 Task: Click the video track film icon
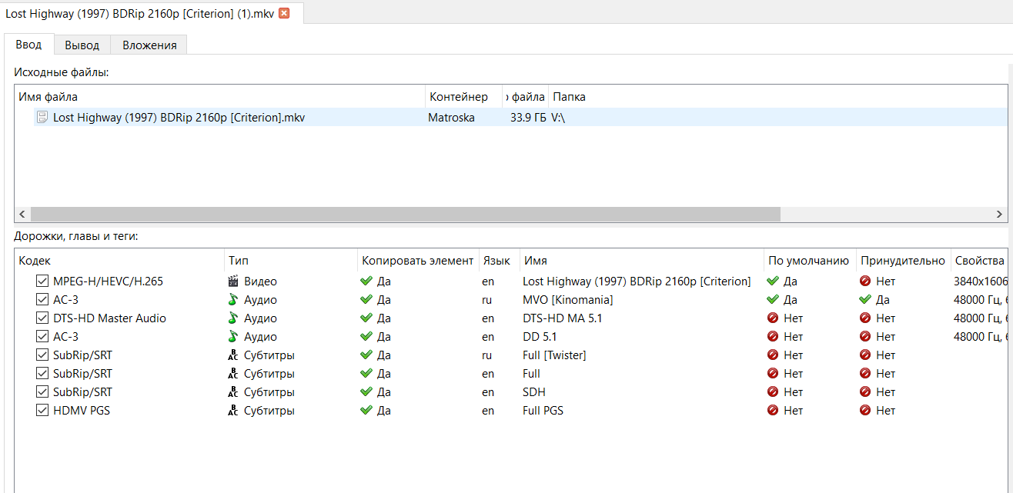pos(233,281)
